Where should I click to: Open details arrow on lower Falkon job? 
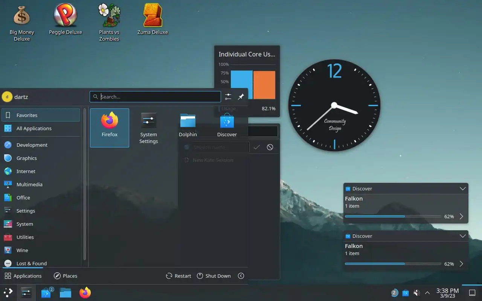pyautogui.click(x=461, y=264)
